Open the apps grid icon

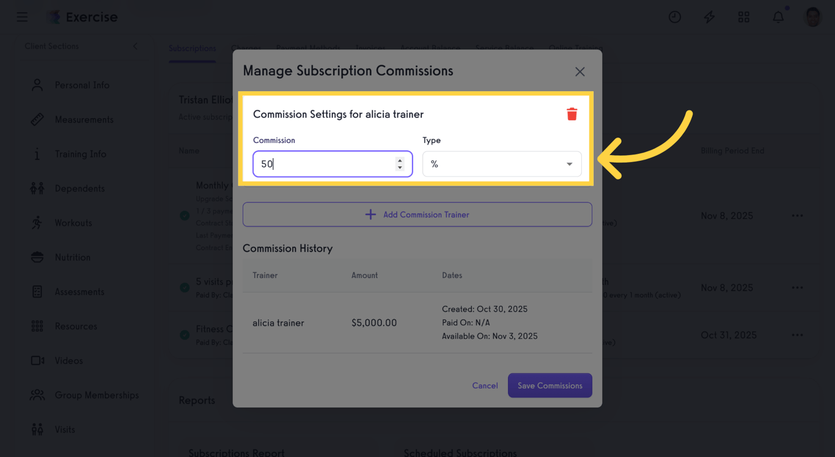(x=743, y=17)
